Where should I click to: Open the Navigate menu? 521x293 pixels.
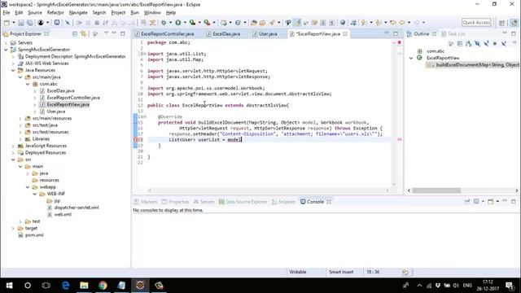78,13
